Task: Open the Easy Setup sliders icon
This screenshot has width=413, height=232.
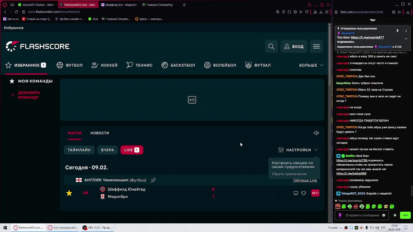Action: coord(327,12)
